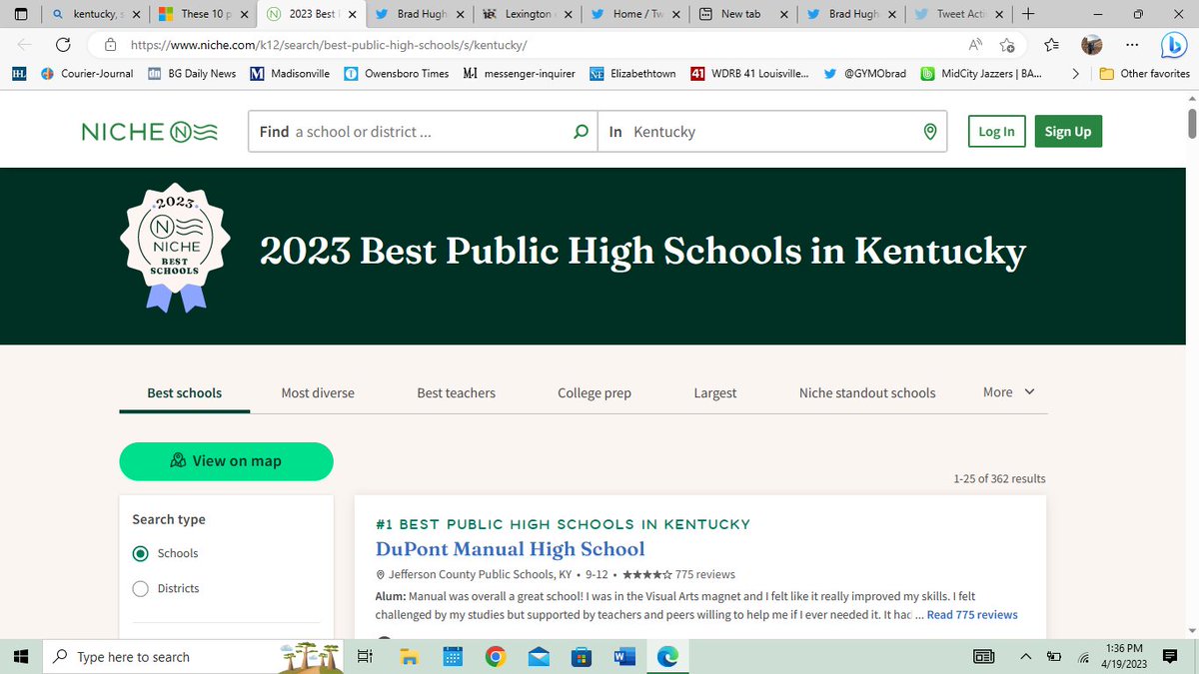Click the In Kentucky location field
This screenshot has width=1199, height=674.
coord(771,132)
